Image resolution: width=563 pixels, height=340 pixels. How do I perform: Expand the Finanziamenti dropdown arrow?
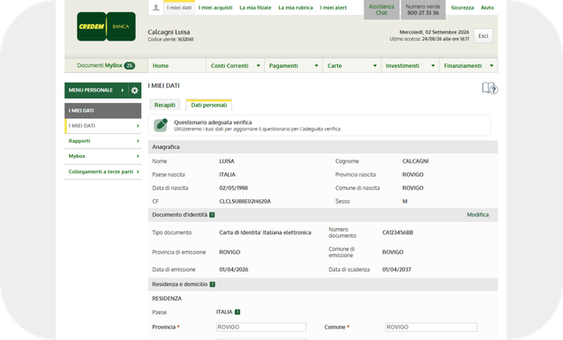pos(492,65)
